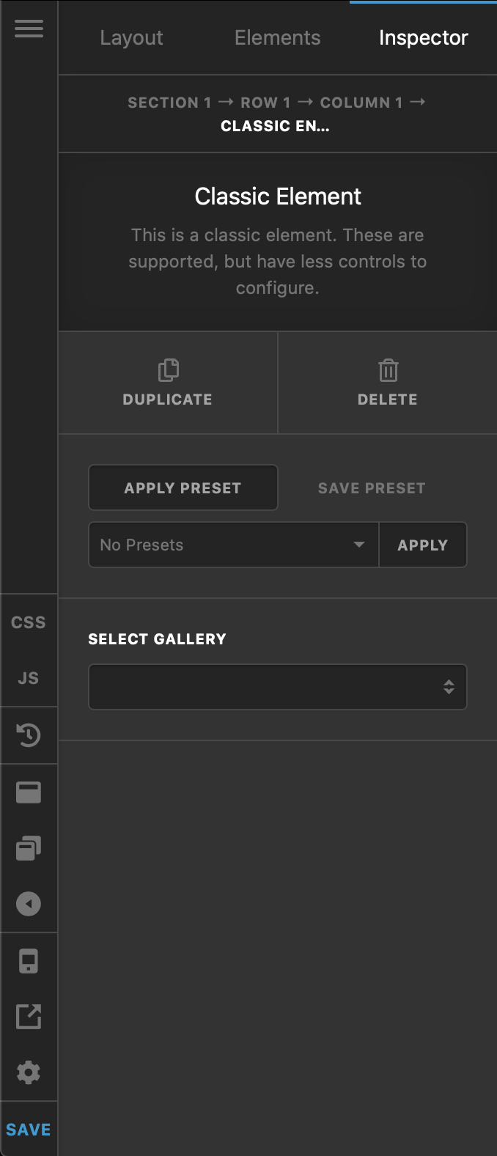The height and width of the screenshot is (1156, 497).
Task: Select the Inspector tab
Action: click(x=424, y=37)
